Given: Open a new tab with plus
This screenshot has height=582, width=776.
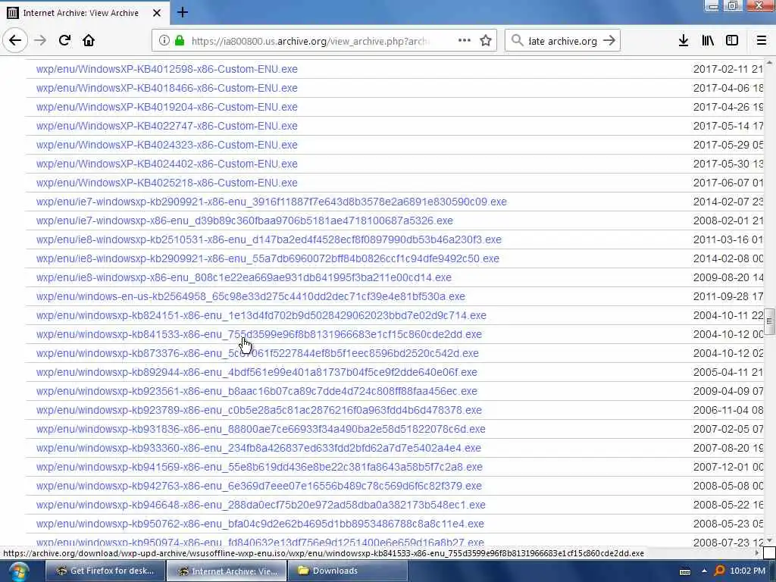Looking at the screenshot, I should pyautogui.click(x=183, y=12).
